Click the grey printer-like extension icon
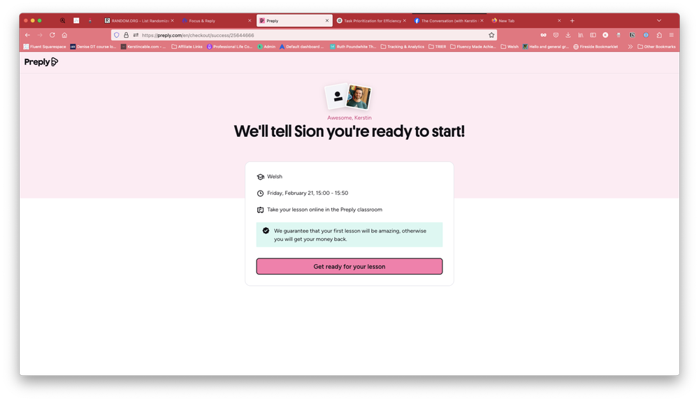The height and width of the screenshot is (401, 699). (x=619, y=35)
